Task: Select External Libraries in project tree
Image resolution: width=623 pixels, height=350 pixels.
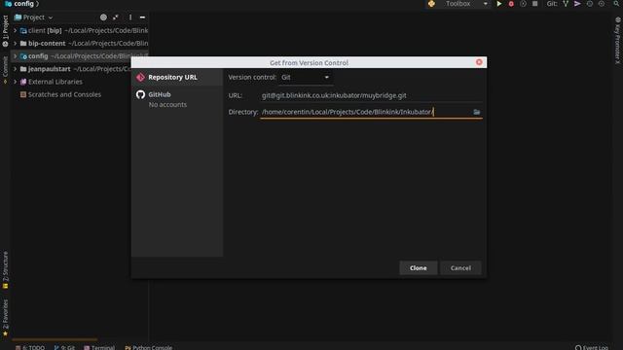Action: pos(55,82)
